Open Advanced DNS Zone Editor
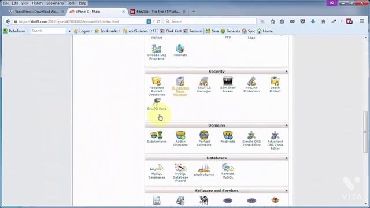Viewport: 370px width, 208px height. [275, 140]
